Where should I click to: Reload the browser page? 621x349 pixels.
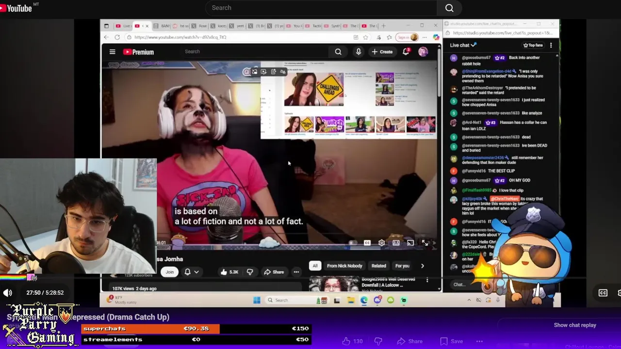click(x=117, y=37)
